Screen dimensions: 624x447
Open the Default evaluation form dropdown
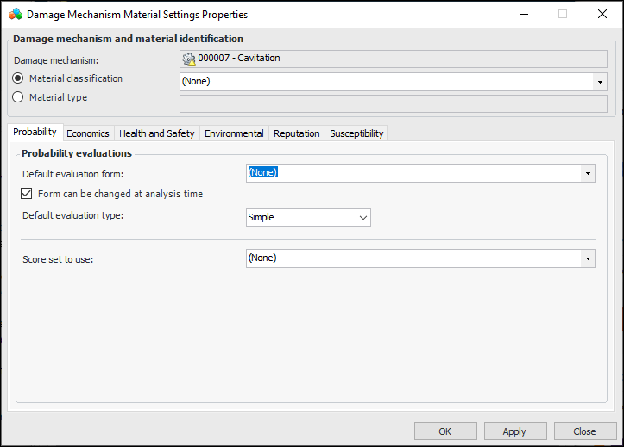click(x=588, y=173)
